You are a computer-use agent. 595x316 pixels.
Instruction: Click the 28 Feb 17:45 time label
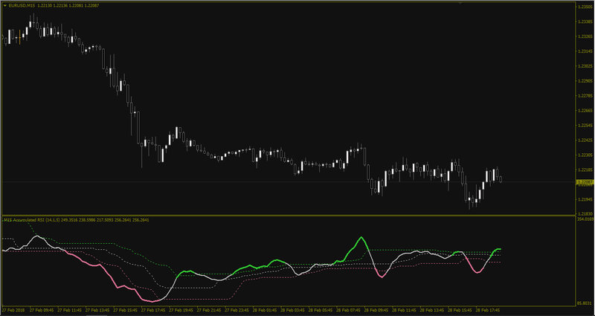(487, 309)
